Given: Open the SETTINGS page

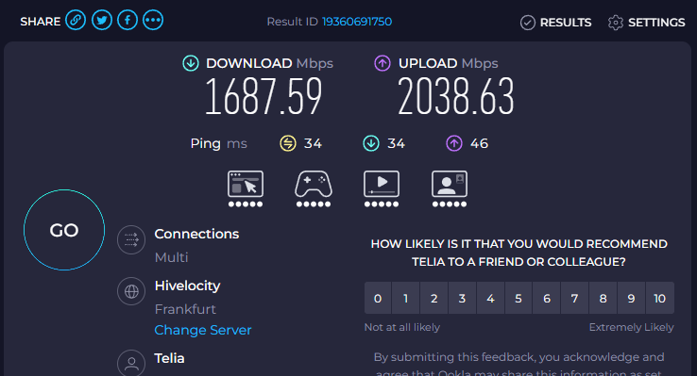Looking at the screenshot, I should [646, 23].
